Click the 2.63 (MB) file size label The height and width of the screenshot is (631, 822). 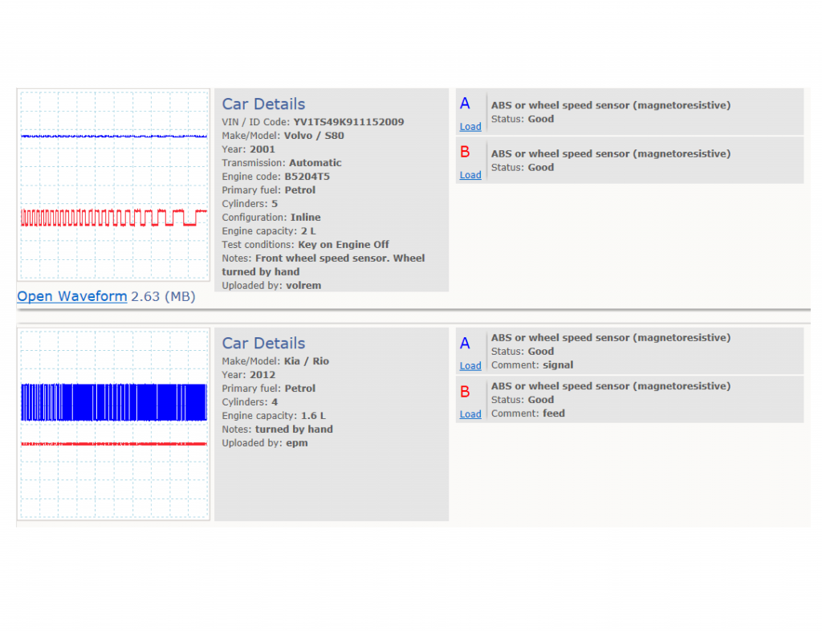(163, 296)
